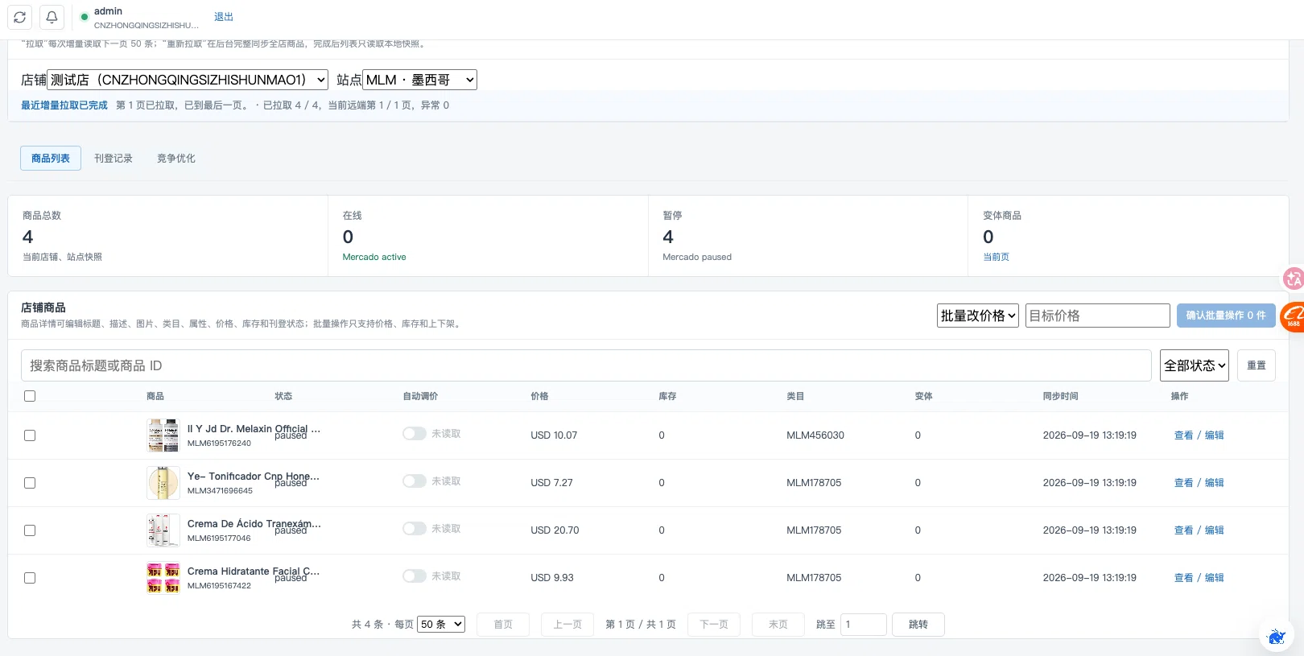Open the blue assistant icon at bottom right
The width and height of the screenshot is (1304, 656).
click(1277, 637)
